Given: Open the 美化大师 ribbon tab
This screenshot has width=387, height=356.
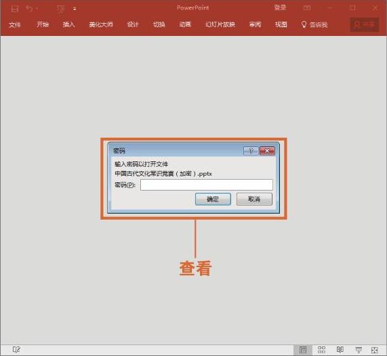Looking at the screenshot, I should [x=101, y=24].
